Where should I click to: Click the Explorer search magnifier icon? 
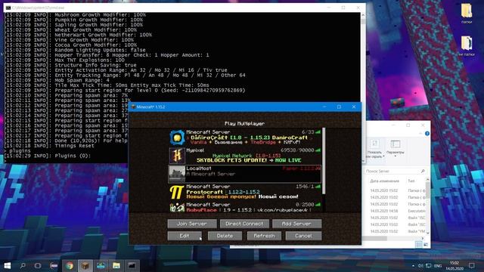tap(423, 172)
